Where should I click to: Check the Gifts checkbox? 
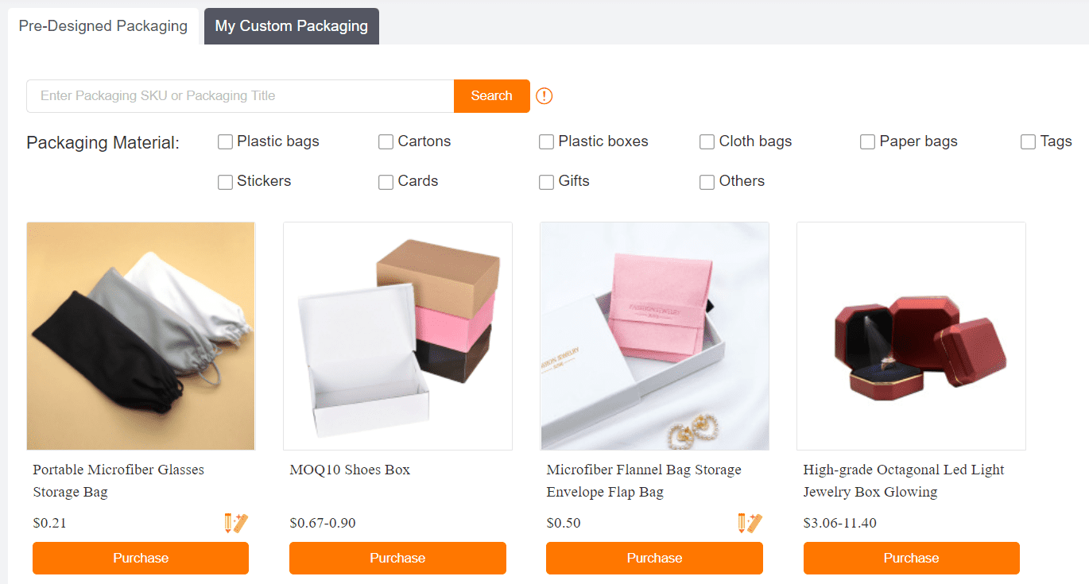coord(546,182)
